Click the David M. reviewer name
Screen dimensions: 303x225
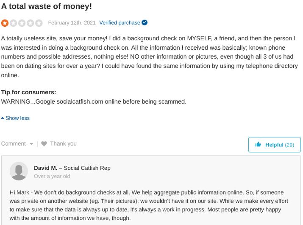tap(46, 168)
